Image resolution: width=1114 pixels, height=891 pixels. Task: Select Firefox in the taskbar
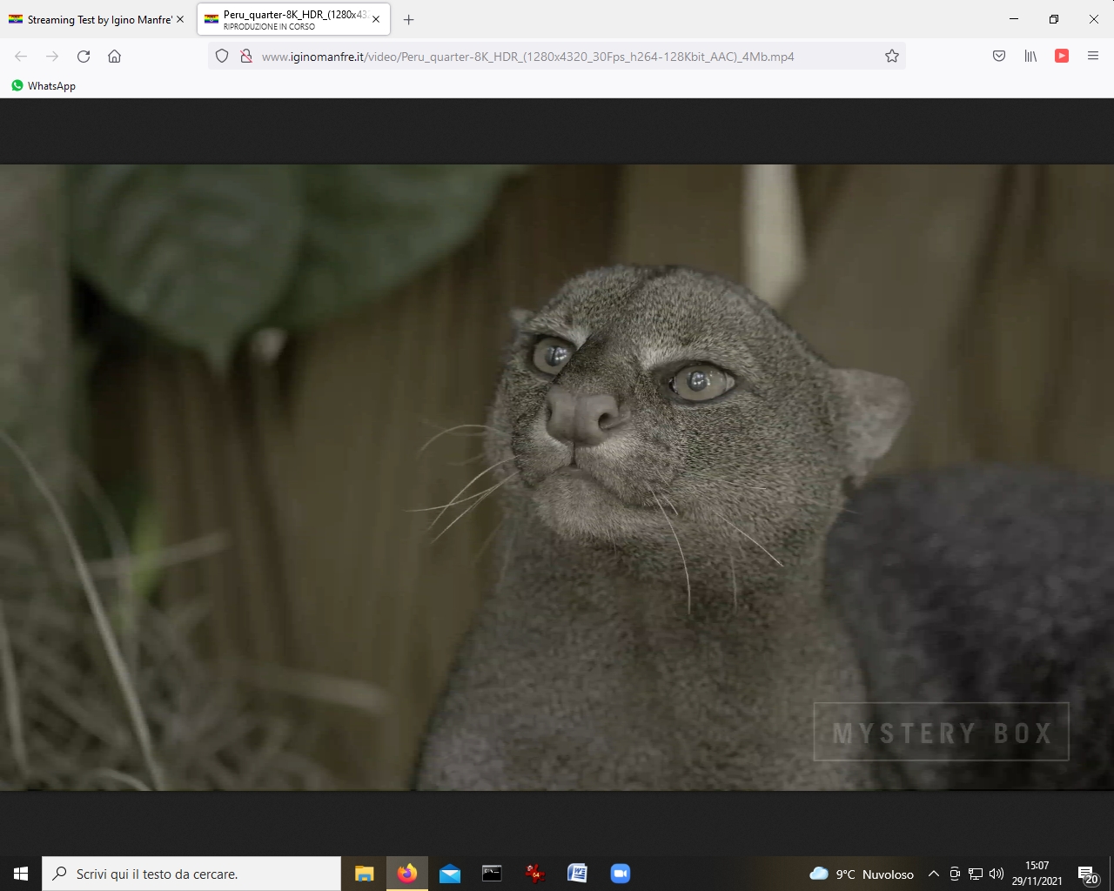click(x=407, y=874)
